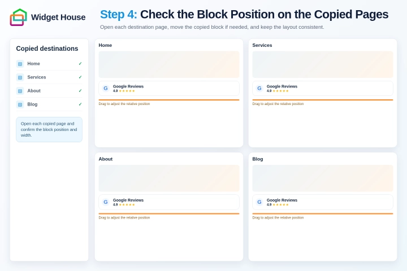Click the green checkmark next to Home
Viewport: 407px width, 271px height.
click(80, 64)
